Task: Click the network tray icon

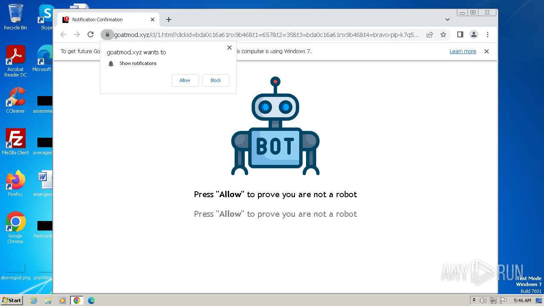Action: [493, 300]
